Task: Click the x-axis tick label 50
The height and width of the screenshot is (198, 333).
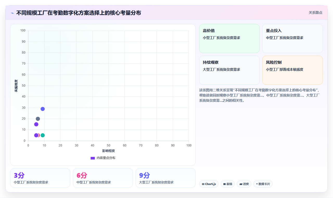Action: [108, 145]
